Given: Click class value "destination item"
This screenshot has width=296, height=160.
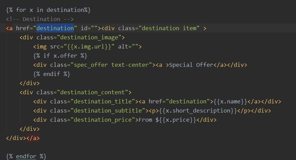Looking at the screenshot, I should pyautogui.click(x=169, y=28).
